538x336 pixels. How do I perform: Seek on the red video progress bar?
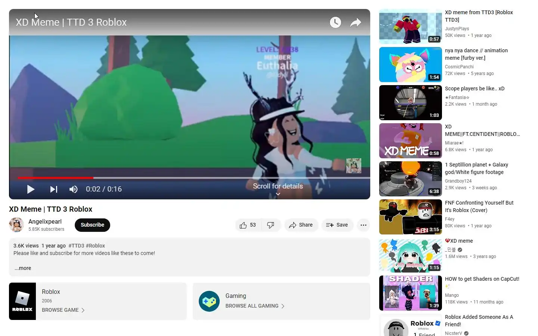(55, 178)
